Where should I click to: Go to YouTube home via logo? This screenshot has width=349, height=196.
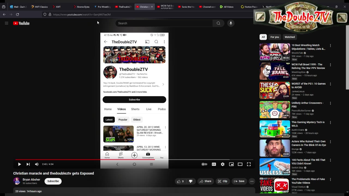(x=21, y=23)
